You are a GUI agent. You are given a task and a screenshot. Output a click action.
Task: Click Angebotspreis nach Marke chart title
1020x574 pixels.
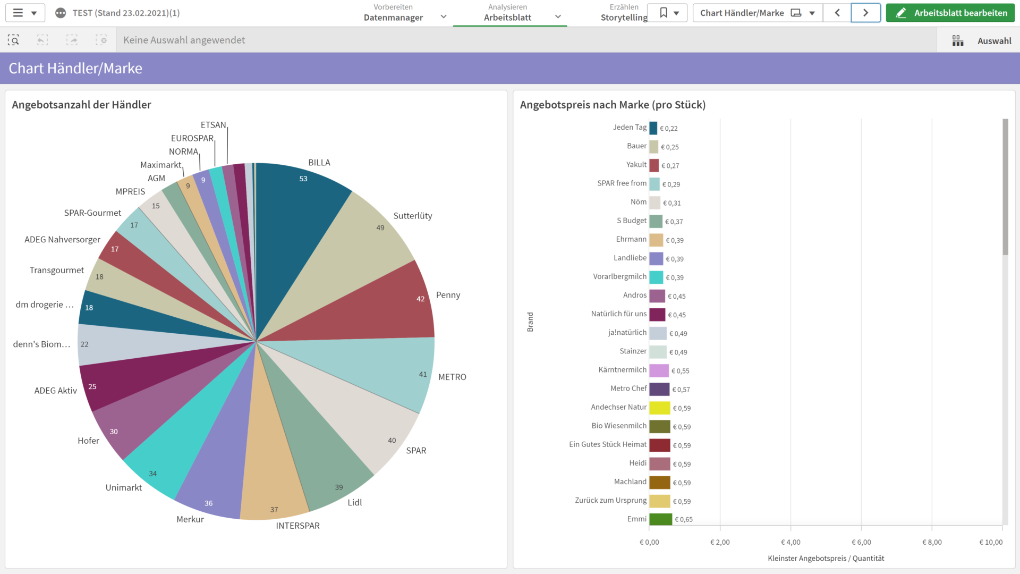[613, 105]
